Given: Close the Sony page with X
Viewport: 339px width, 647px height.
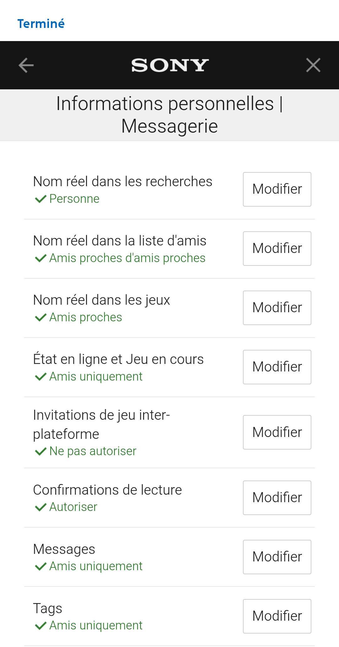Looking at the screenshot, I should click(313, 65).
